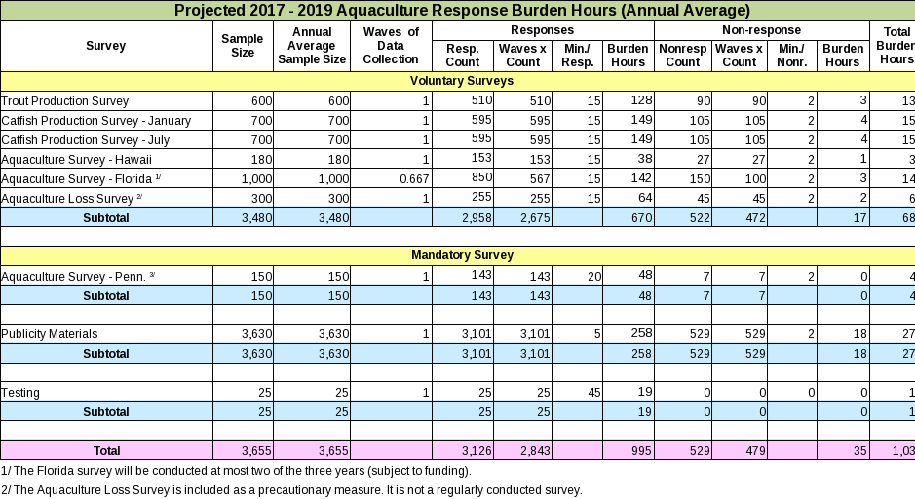
Task: Click the 'Voluntary Surveys' section row
Action: pyautogui.click(x=458, y=81)
